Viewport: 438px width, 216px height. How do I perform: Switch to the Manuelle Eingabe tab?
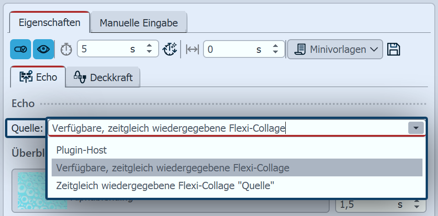tap(138, 22)
